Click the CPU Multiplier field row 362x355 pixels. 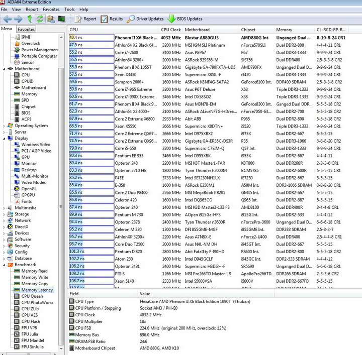[x=171, y=321]
